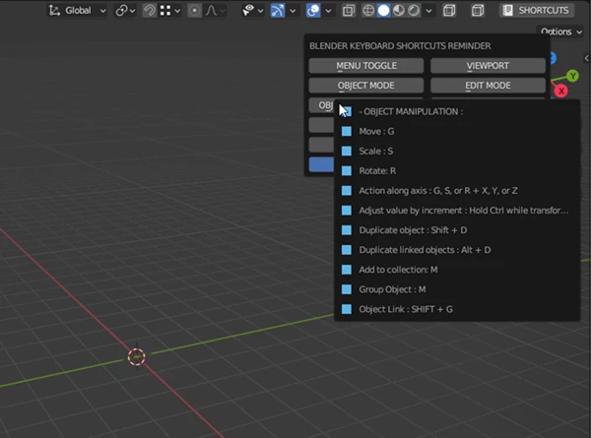The width and height of the screenshot is (591, 438).
Task: Click the OBJECT MODE shortcuts button
Action: [x=366, y=86]
